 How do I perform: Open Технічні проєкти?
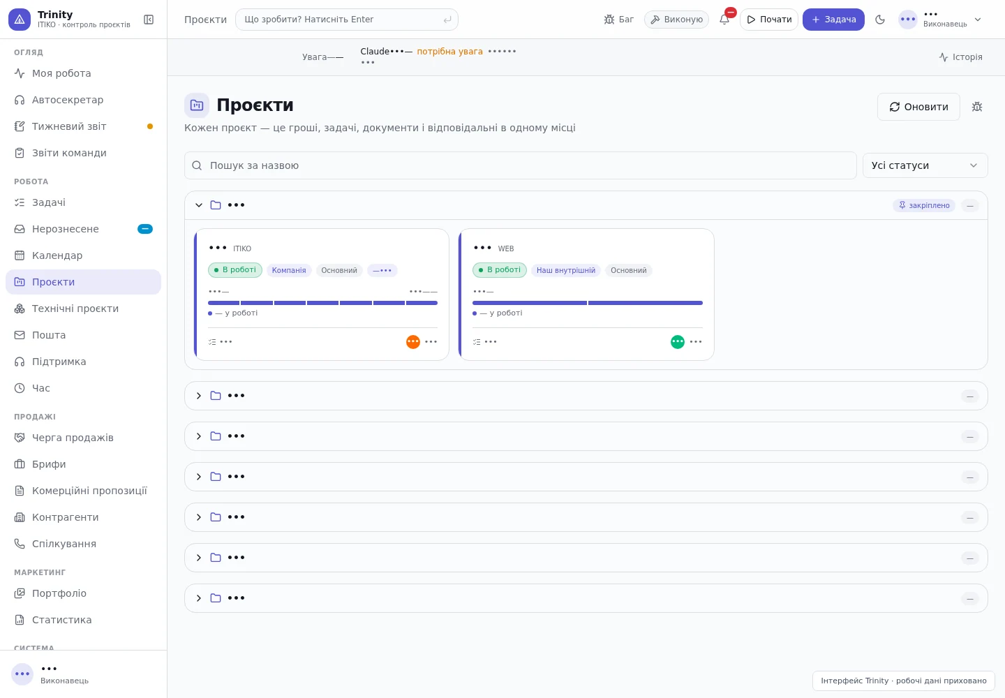pos(83,309)
